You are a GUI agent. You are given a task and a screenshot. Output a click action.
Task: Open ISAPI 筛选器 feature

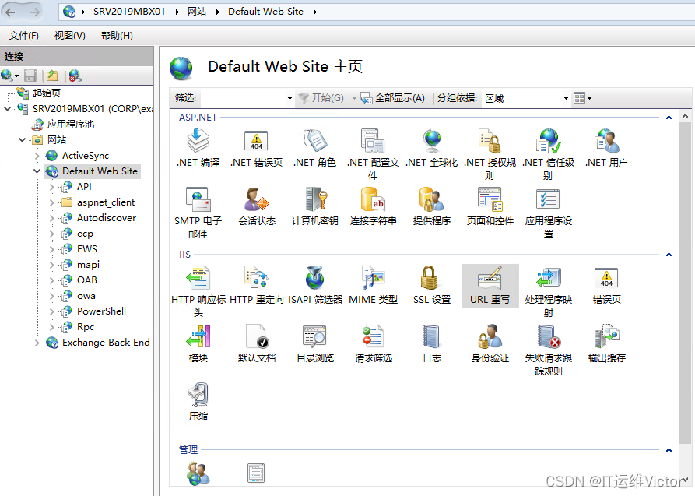click(314, 285)
